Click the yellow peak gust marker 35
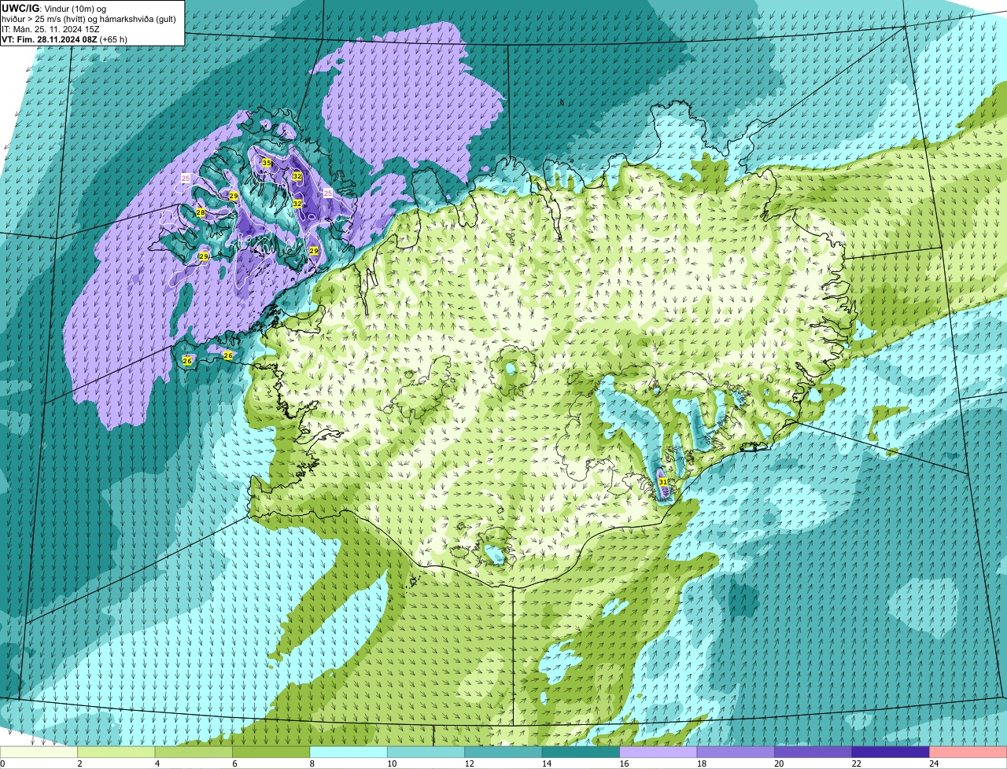The width and height of the screenshot is (1007, 769). [267, 163]
